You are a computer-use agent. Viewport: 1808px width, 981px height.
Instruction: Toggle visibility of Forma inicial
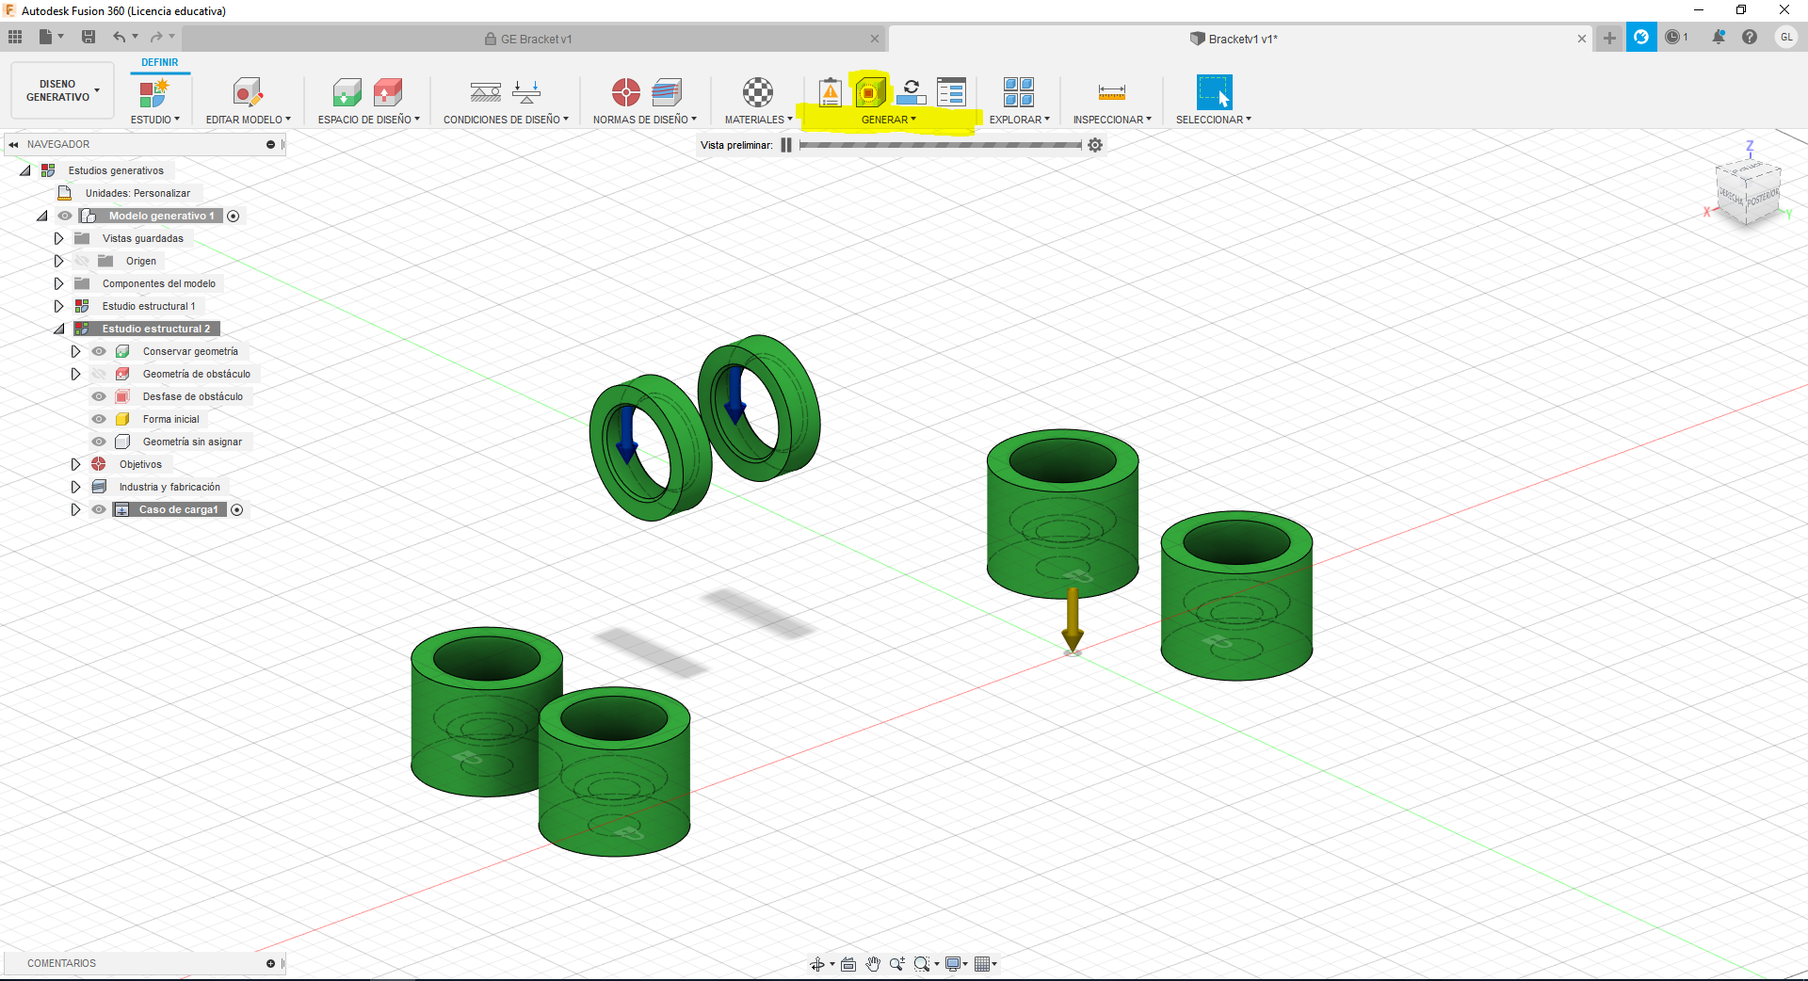coord(99,419)
